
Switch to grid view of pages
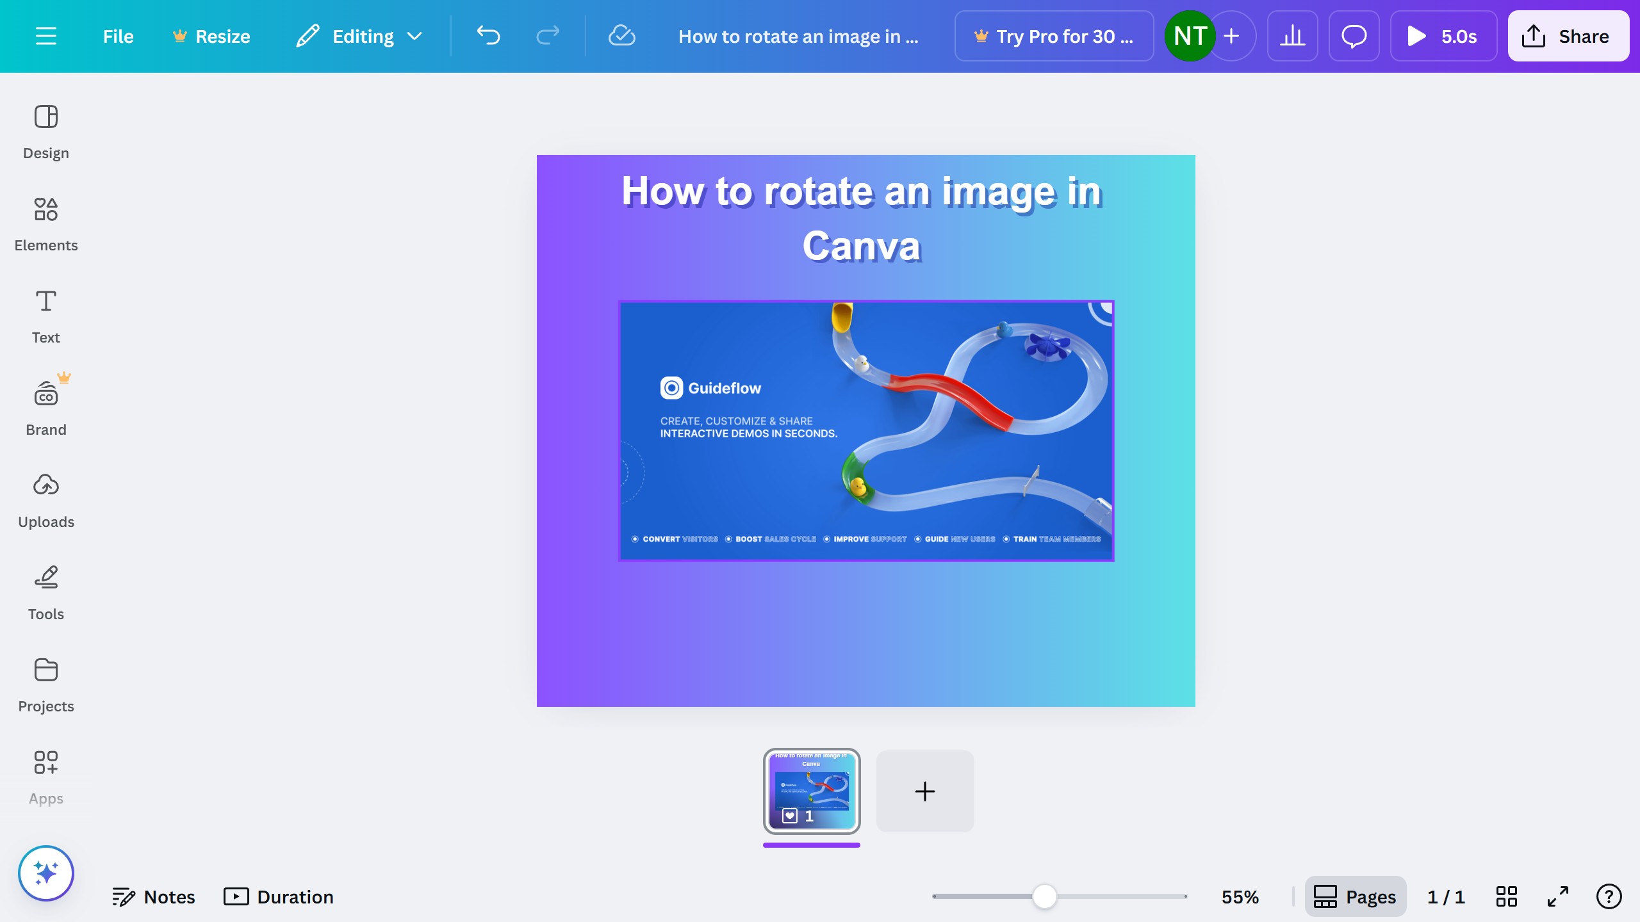(1506, 896)
